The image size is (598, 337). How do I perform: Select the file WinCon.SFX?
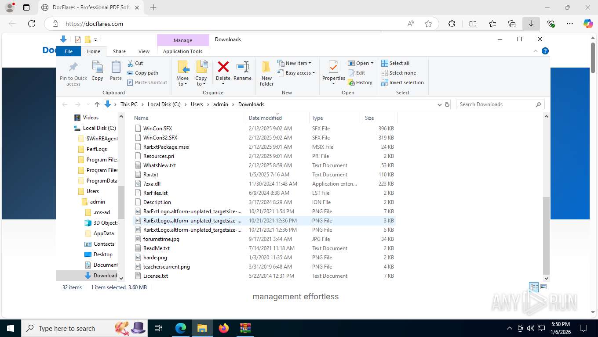tap(157, 129)
